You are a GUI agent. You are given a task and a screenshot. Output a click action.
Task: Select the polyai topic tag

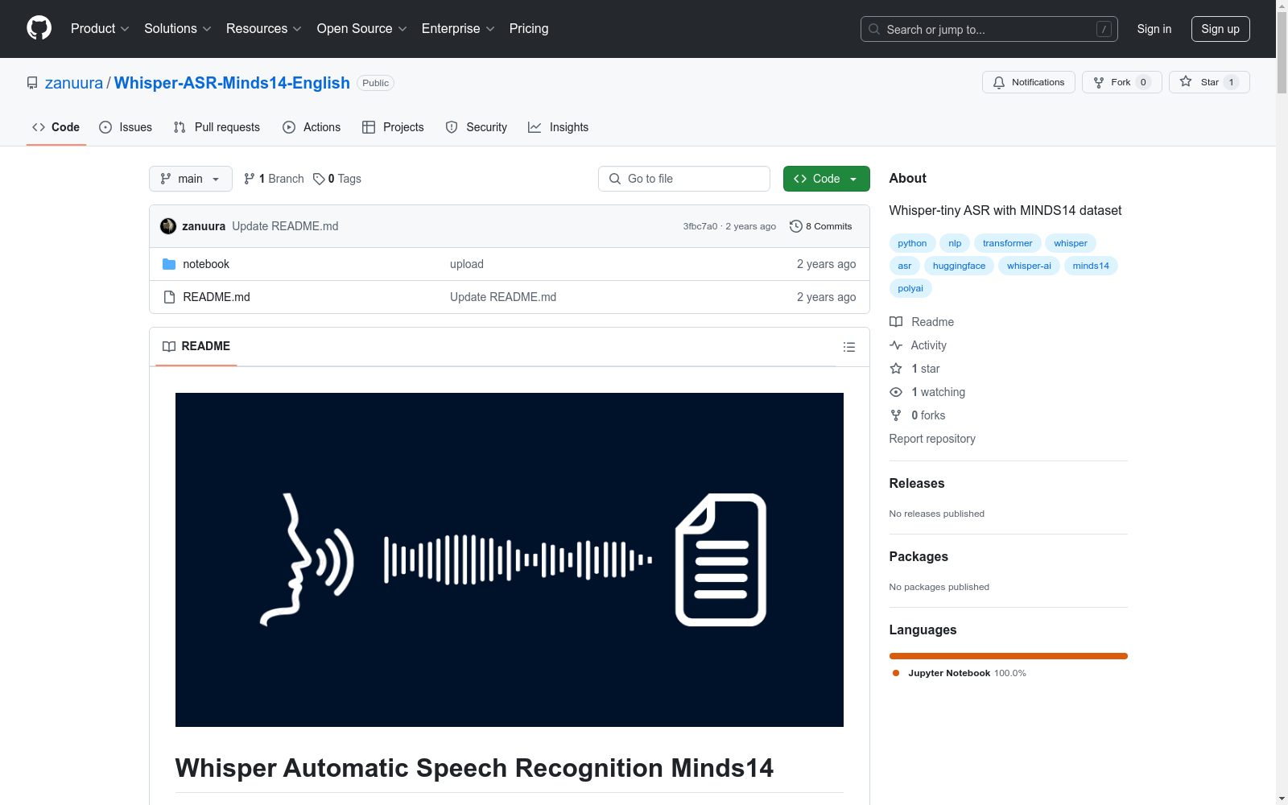tap(910, 288)
